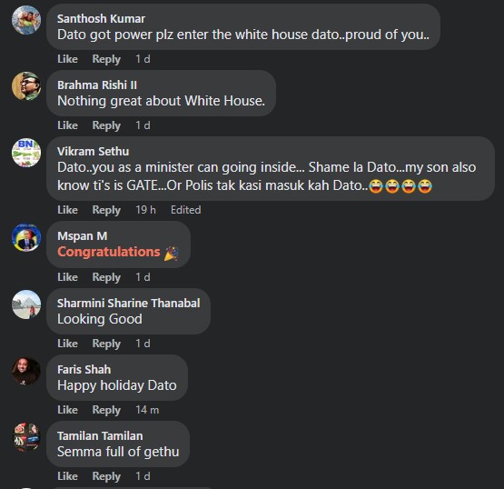Reply to Brahma Rishi II's comment
The image size is (504, 489).
tap(106, 125)
